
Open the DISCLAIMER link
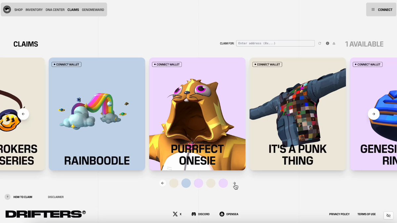[x=56, y=197]
